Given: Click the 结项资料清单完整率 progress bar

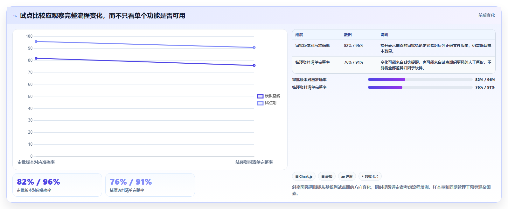Looking at the screenshot, I should [x=420, y=87].
